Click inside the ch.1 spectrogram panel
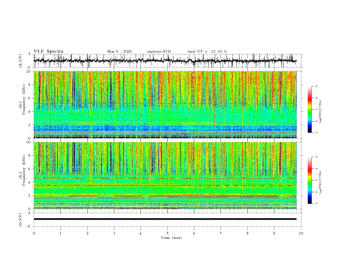The height and width of the screenshot is (262, 339). 165,104
